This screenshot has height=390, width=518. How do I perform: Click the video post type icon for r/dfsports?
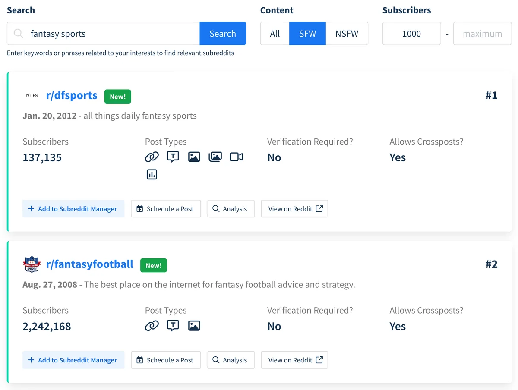click(x=236, y=157)
